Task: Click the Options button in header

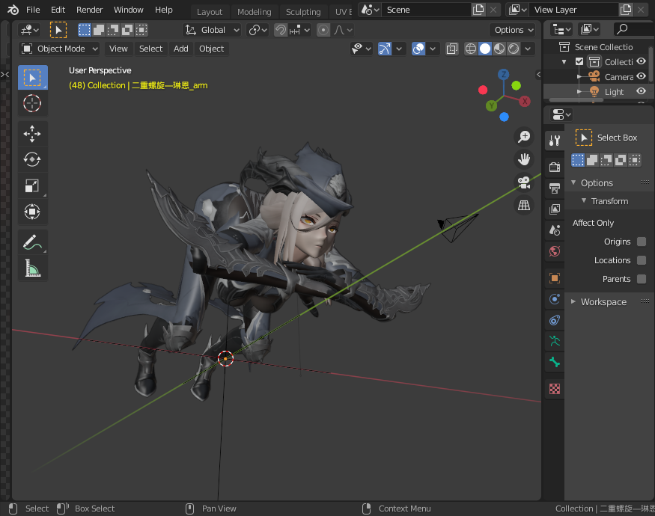Action: point(514,30)
